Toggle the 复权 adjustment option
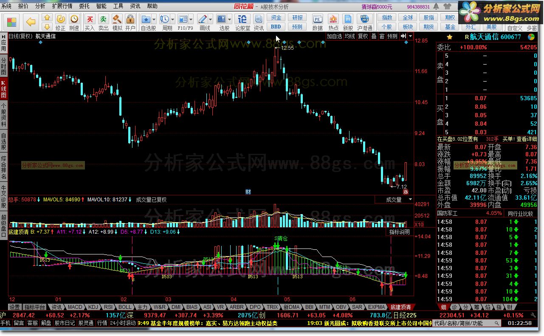The height and width of the screenshot is (336, 544). tap(363, 37)
